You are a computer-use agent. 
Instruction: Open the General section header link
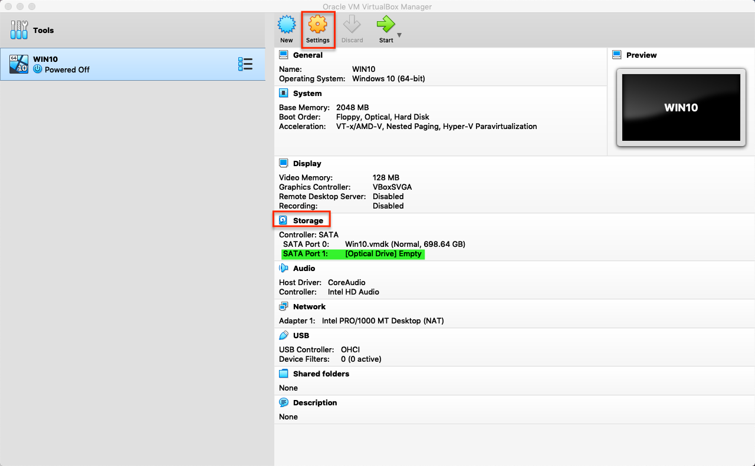point(308,55)
